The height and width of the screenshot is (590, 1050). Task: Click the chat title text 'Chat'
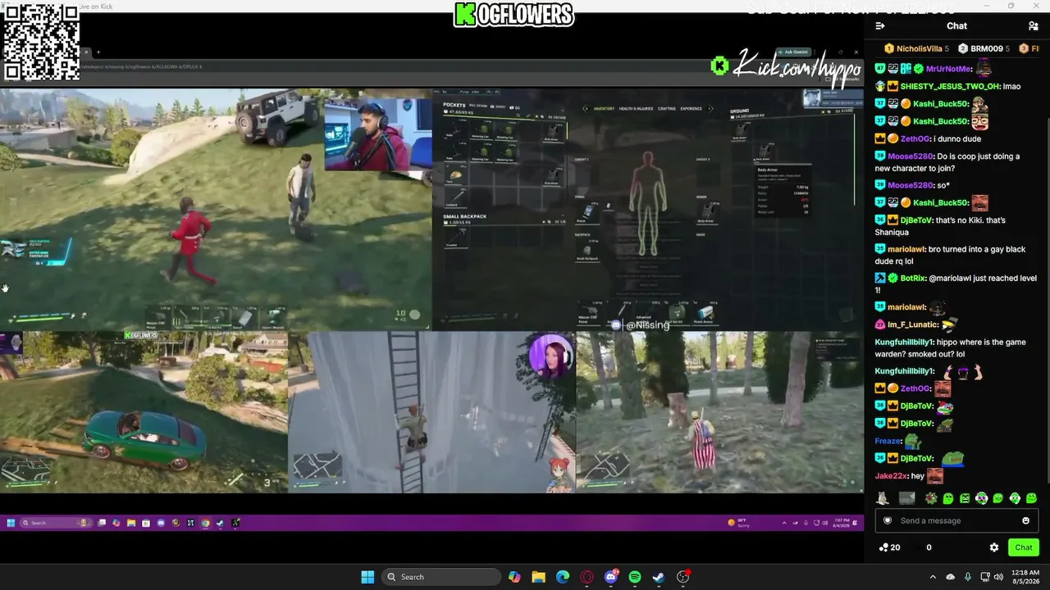coord(956,26)
